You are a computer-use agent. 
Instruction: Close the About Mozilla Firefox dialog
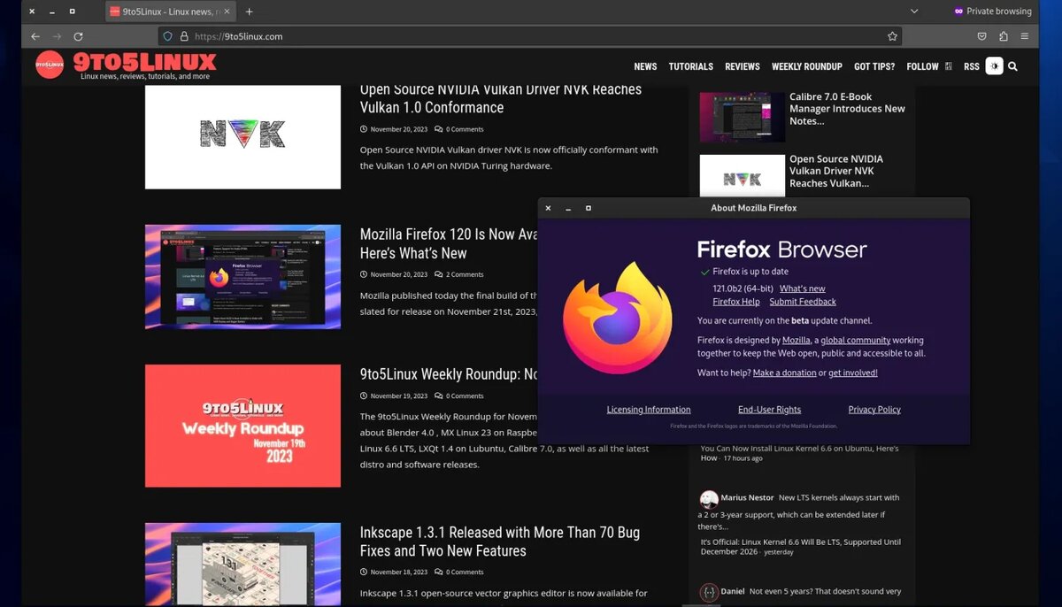point(548,208)
